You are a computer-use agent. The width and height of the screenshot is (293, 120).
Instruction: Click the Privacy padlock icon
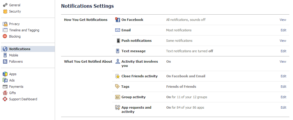tap(5, 24)
